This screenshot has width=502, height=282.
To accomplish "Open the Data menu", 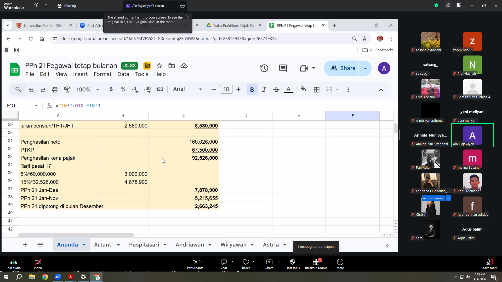I will [123, 74].
